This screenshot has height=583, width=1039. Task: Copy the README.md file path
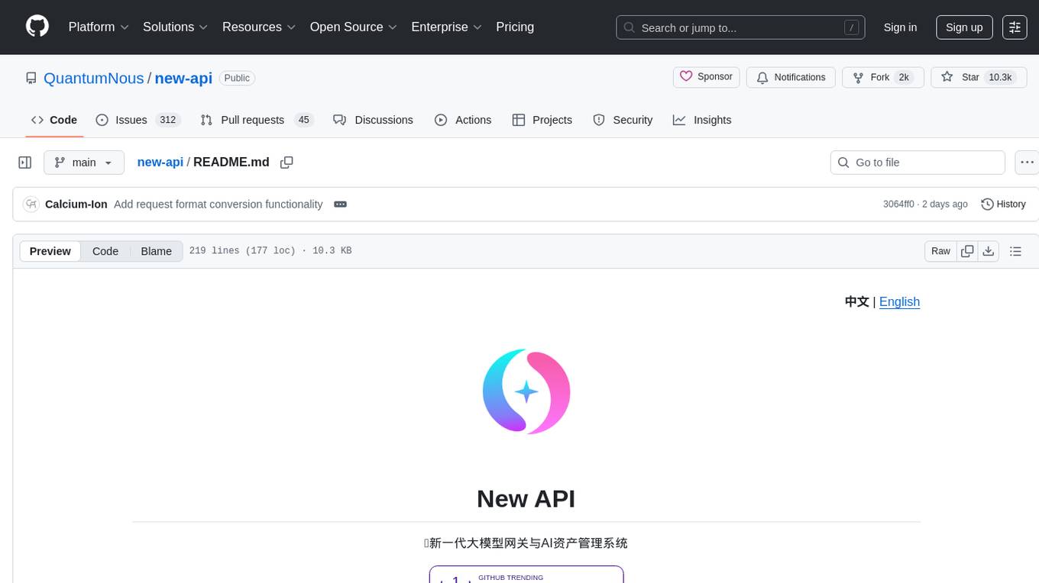[286, 163]
